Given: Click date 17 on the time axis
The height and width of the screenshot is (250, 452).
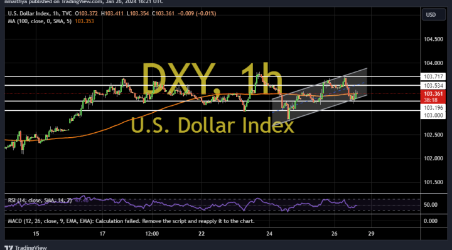Looking at the screenshot, I should 102,234.
